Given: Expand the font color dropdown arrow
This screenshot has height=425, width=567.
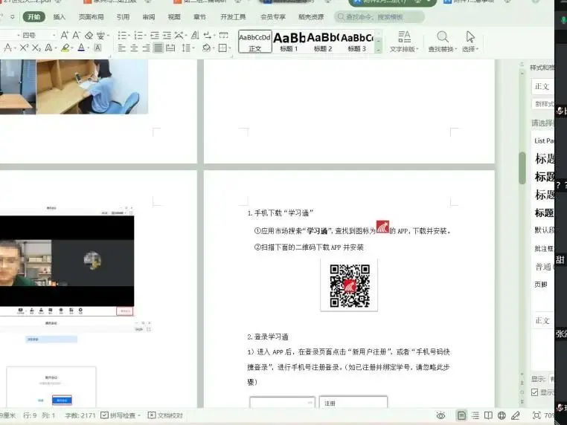Looking at the screenshot, I should tap(88, 48).
